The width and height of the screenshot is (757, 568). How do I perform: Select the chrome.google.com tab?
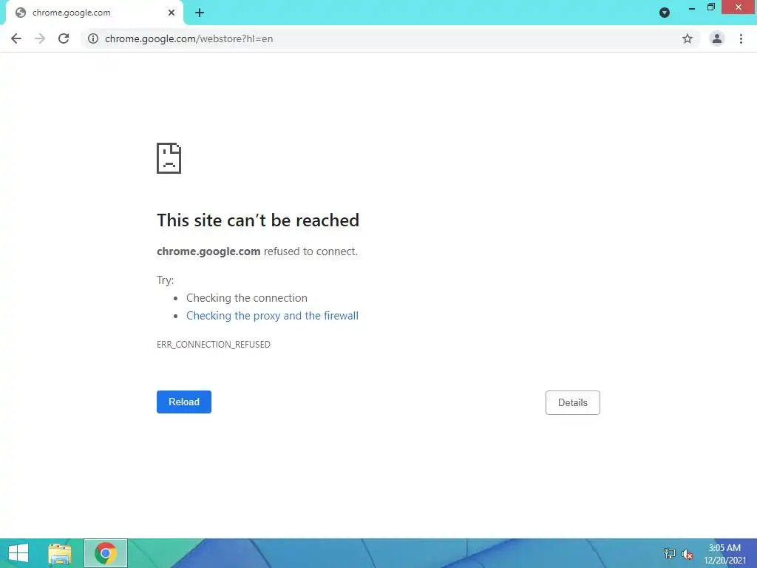(95, 13)
